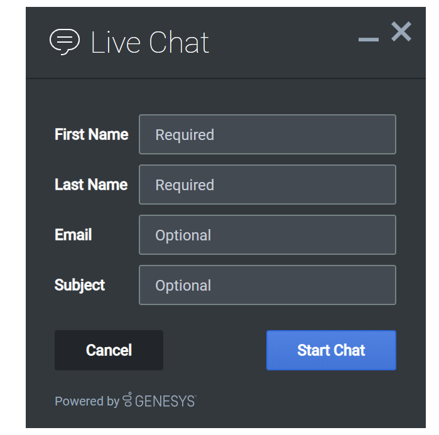Focus the Subject input field
This screenshot has height=435, width=439.
[268, 285]
